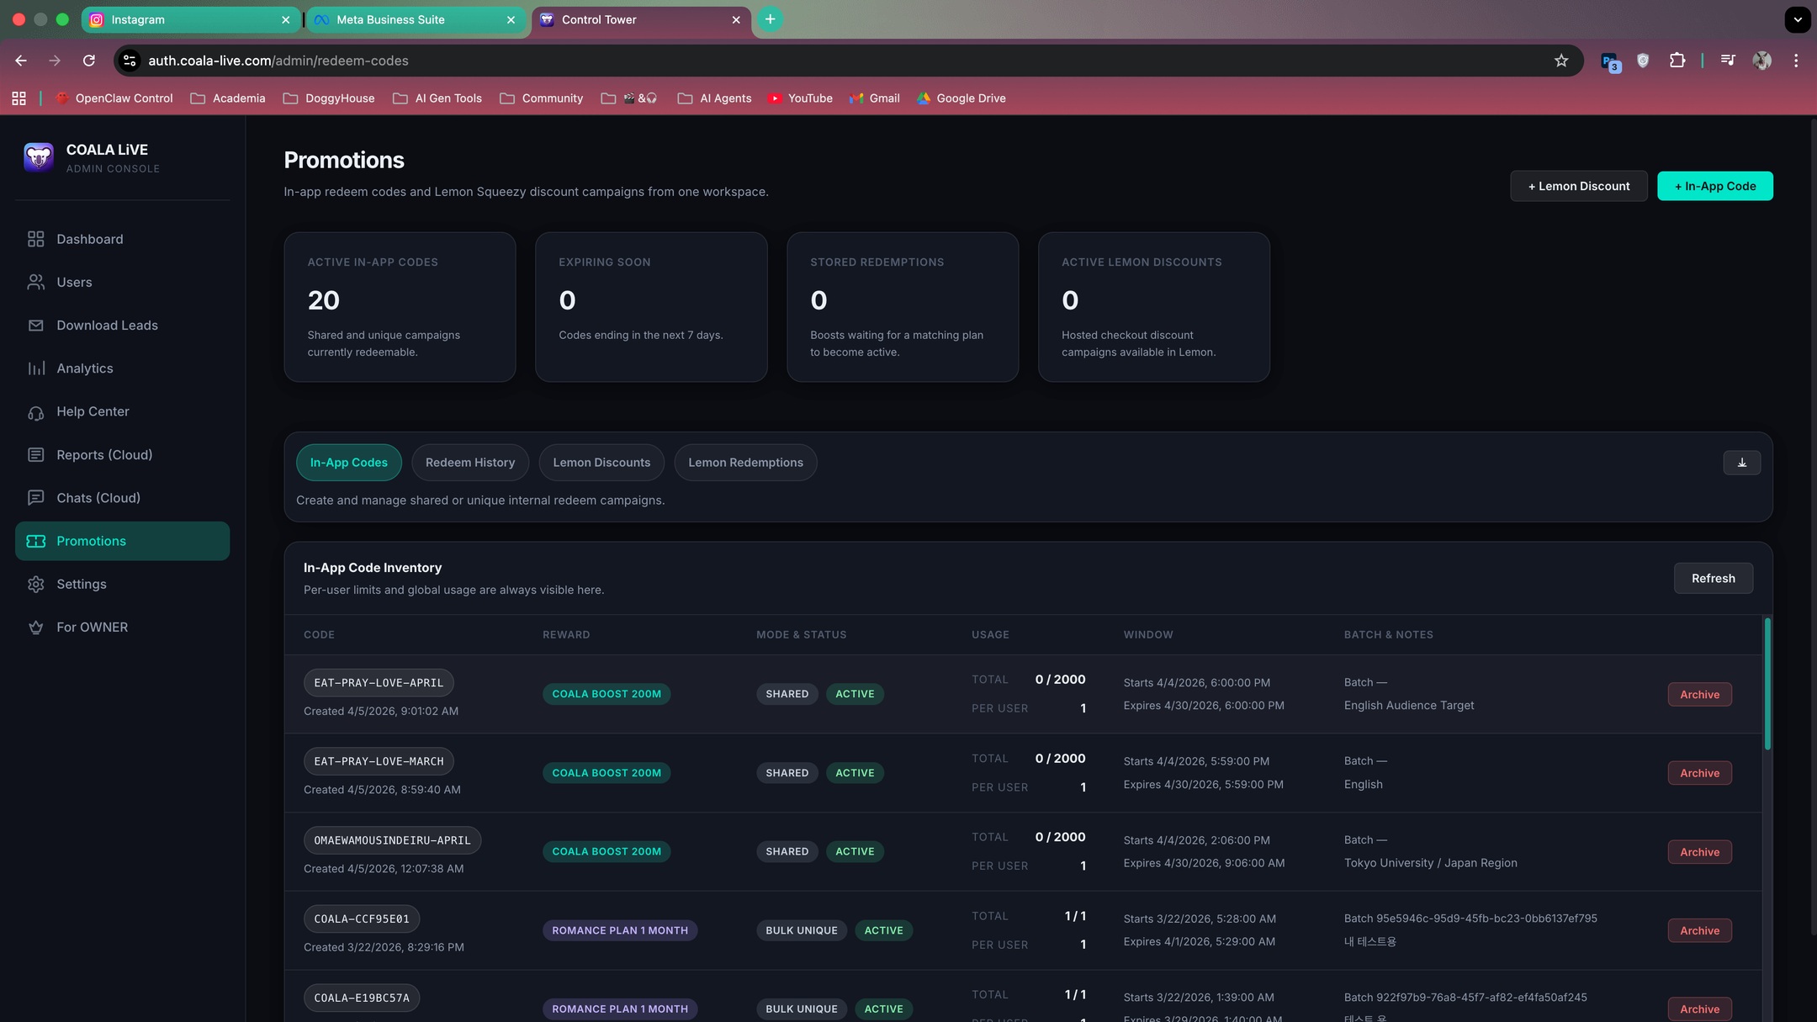Open the Help Center headset icon
The image size is (1817, 1022).
click(x=35, y=412)
